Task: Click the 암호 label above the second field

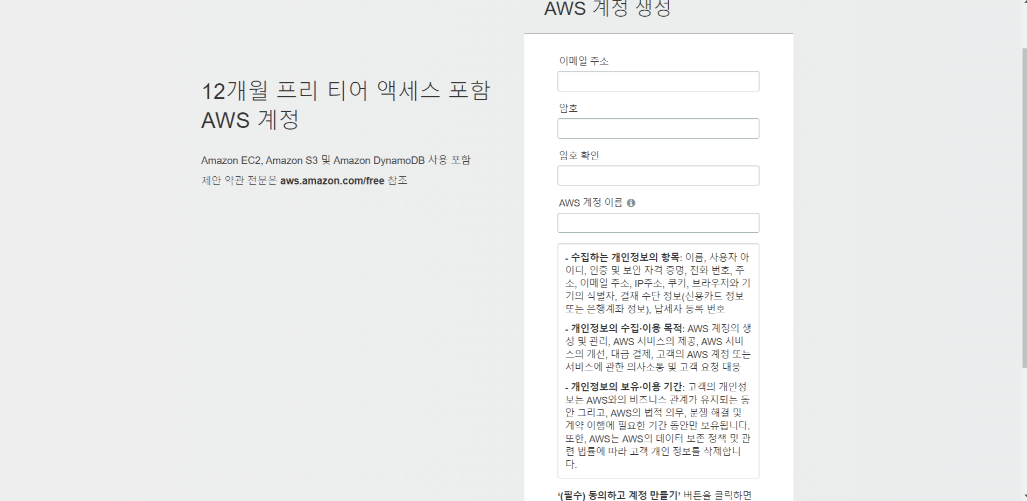Action: [568, 109]
